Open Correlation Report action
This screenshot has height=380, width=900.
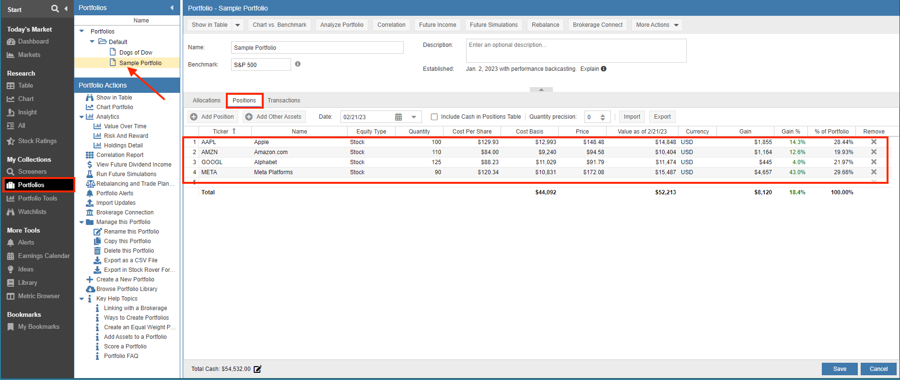click(120, 155)
